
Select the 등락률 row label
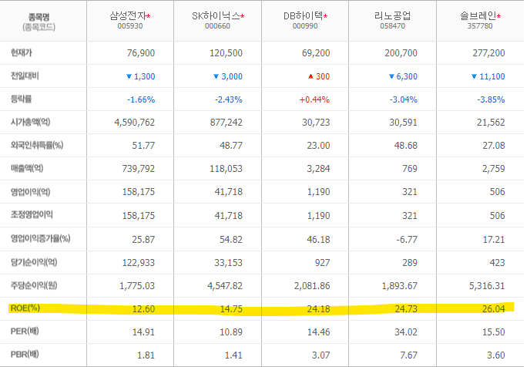(21, 99)
